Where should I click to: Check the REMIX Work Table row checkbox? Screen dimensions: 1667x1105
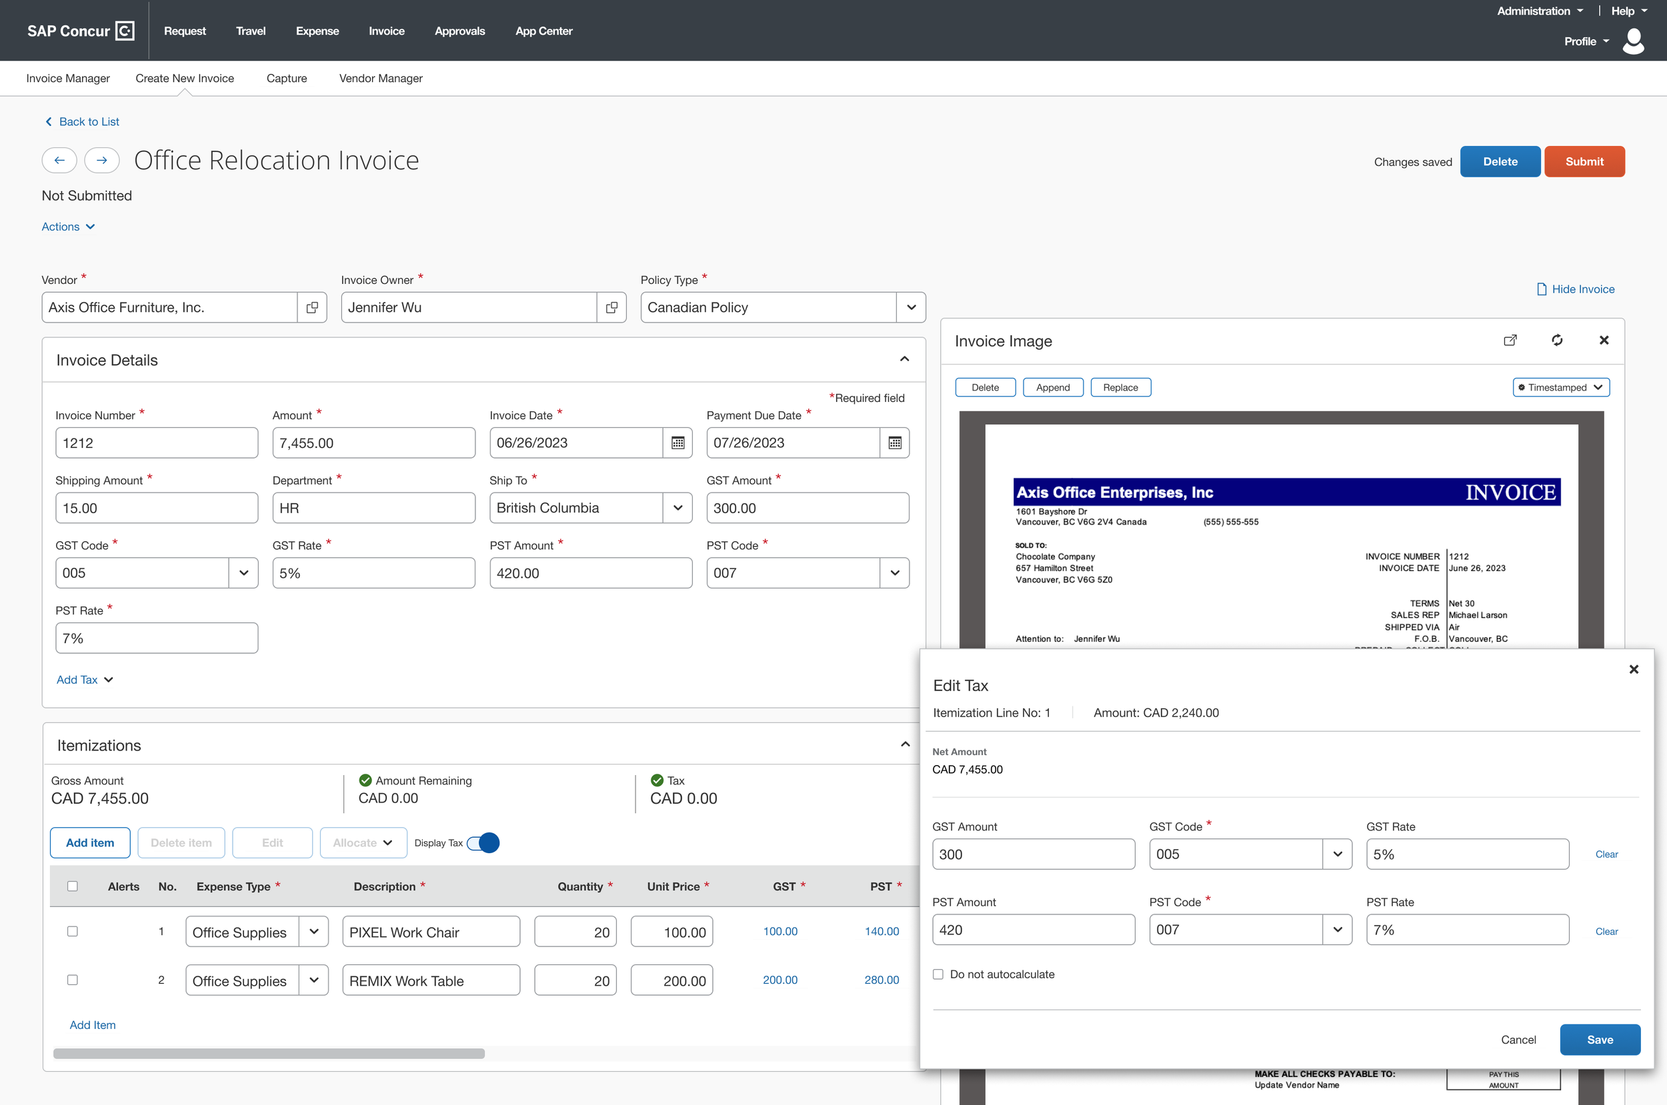coord(72,980)
